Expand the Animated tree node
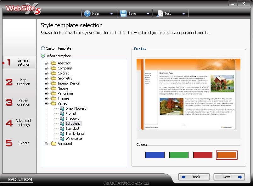This screenshot has height=186, width=253. point(46,144)
